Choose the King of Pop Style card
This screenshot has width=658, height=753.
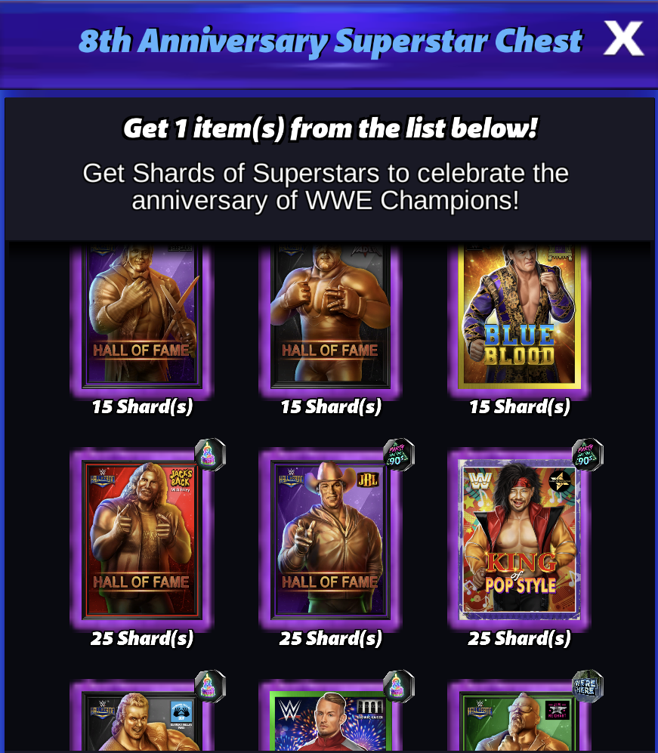[519, 540]
